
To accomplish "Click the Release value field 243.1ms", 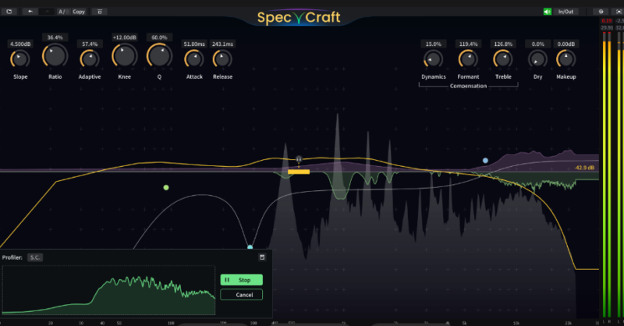I will [222, 44].
